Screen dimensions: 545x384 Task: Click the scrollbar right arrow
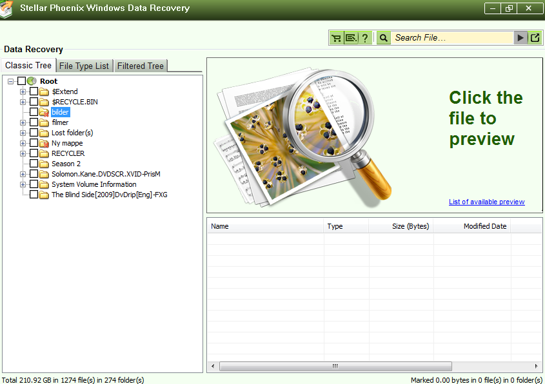(x=537, y=366)
